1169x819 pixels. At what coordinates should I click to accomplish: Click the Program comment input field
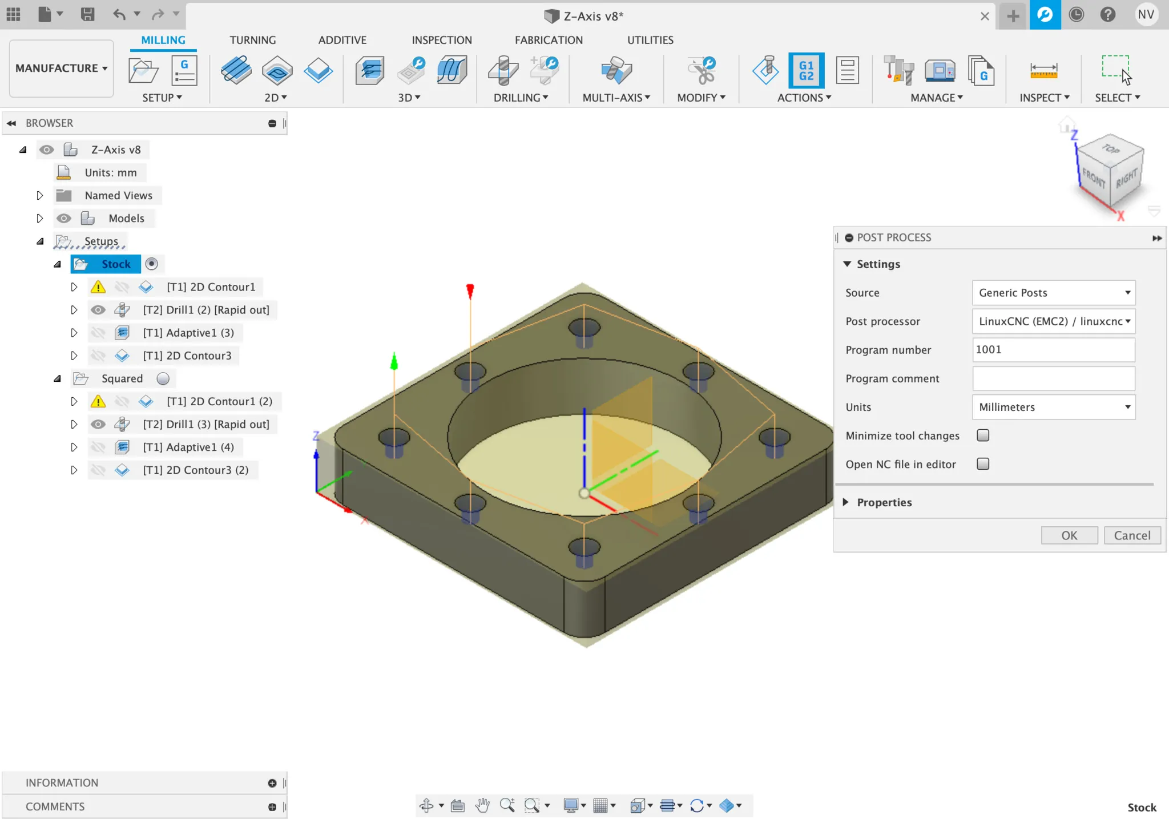click(x=1053, y=378)
